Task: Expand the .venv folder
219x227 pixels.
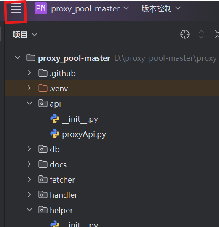Action: click(x=29, y=88)
